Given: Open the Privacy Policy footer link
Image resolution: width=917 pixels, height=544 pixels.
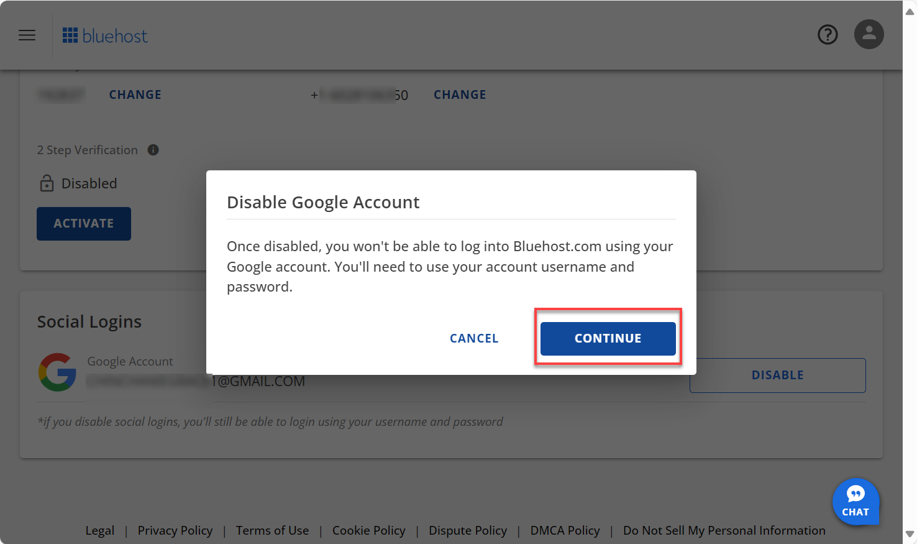Looking at the screenshot, I should (175, 530).
